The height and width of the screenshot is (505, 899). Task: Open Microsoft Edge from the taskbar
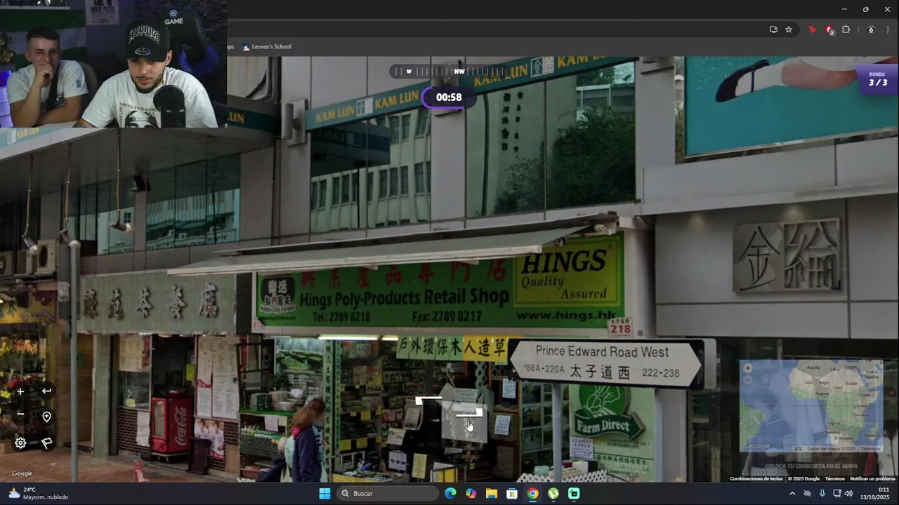click(x=450, y=494)
